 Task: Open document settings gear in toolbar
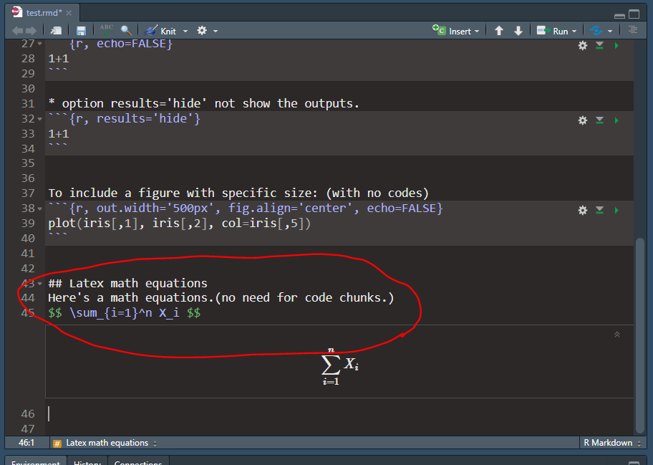[x=202, y=30]
